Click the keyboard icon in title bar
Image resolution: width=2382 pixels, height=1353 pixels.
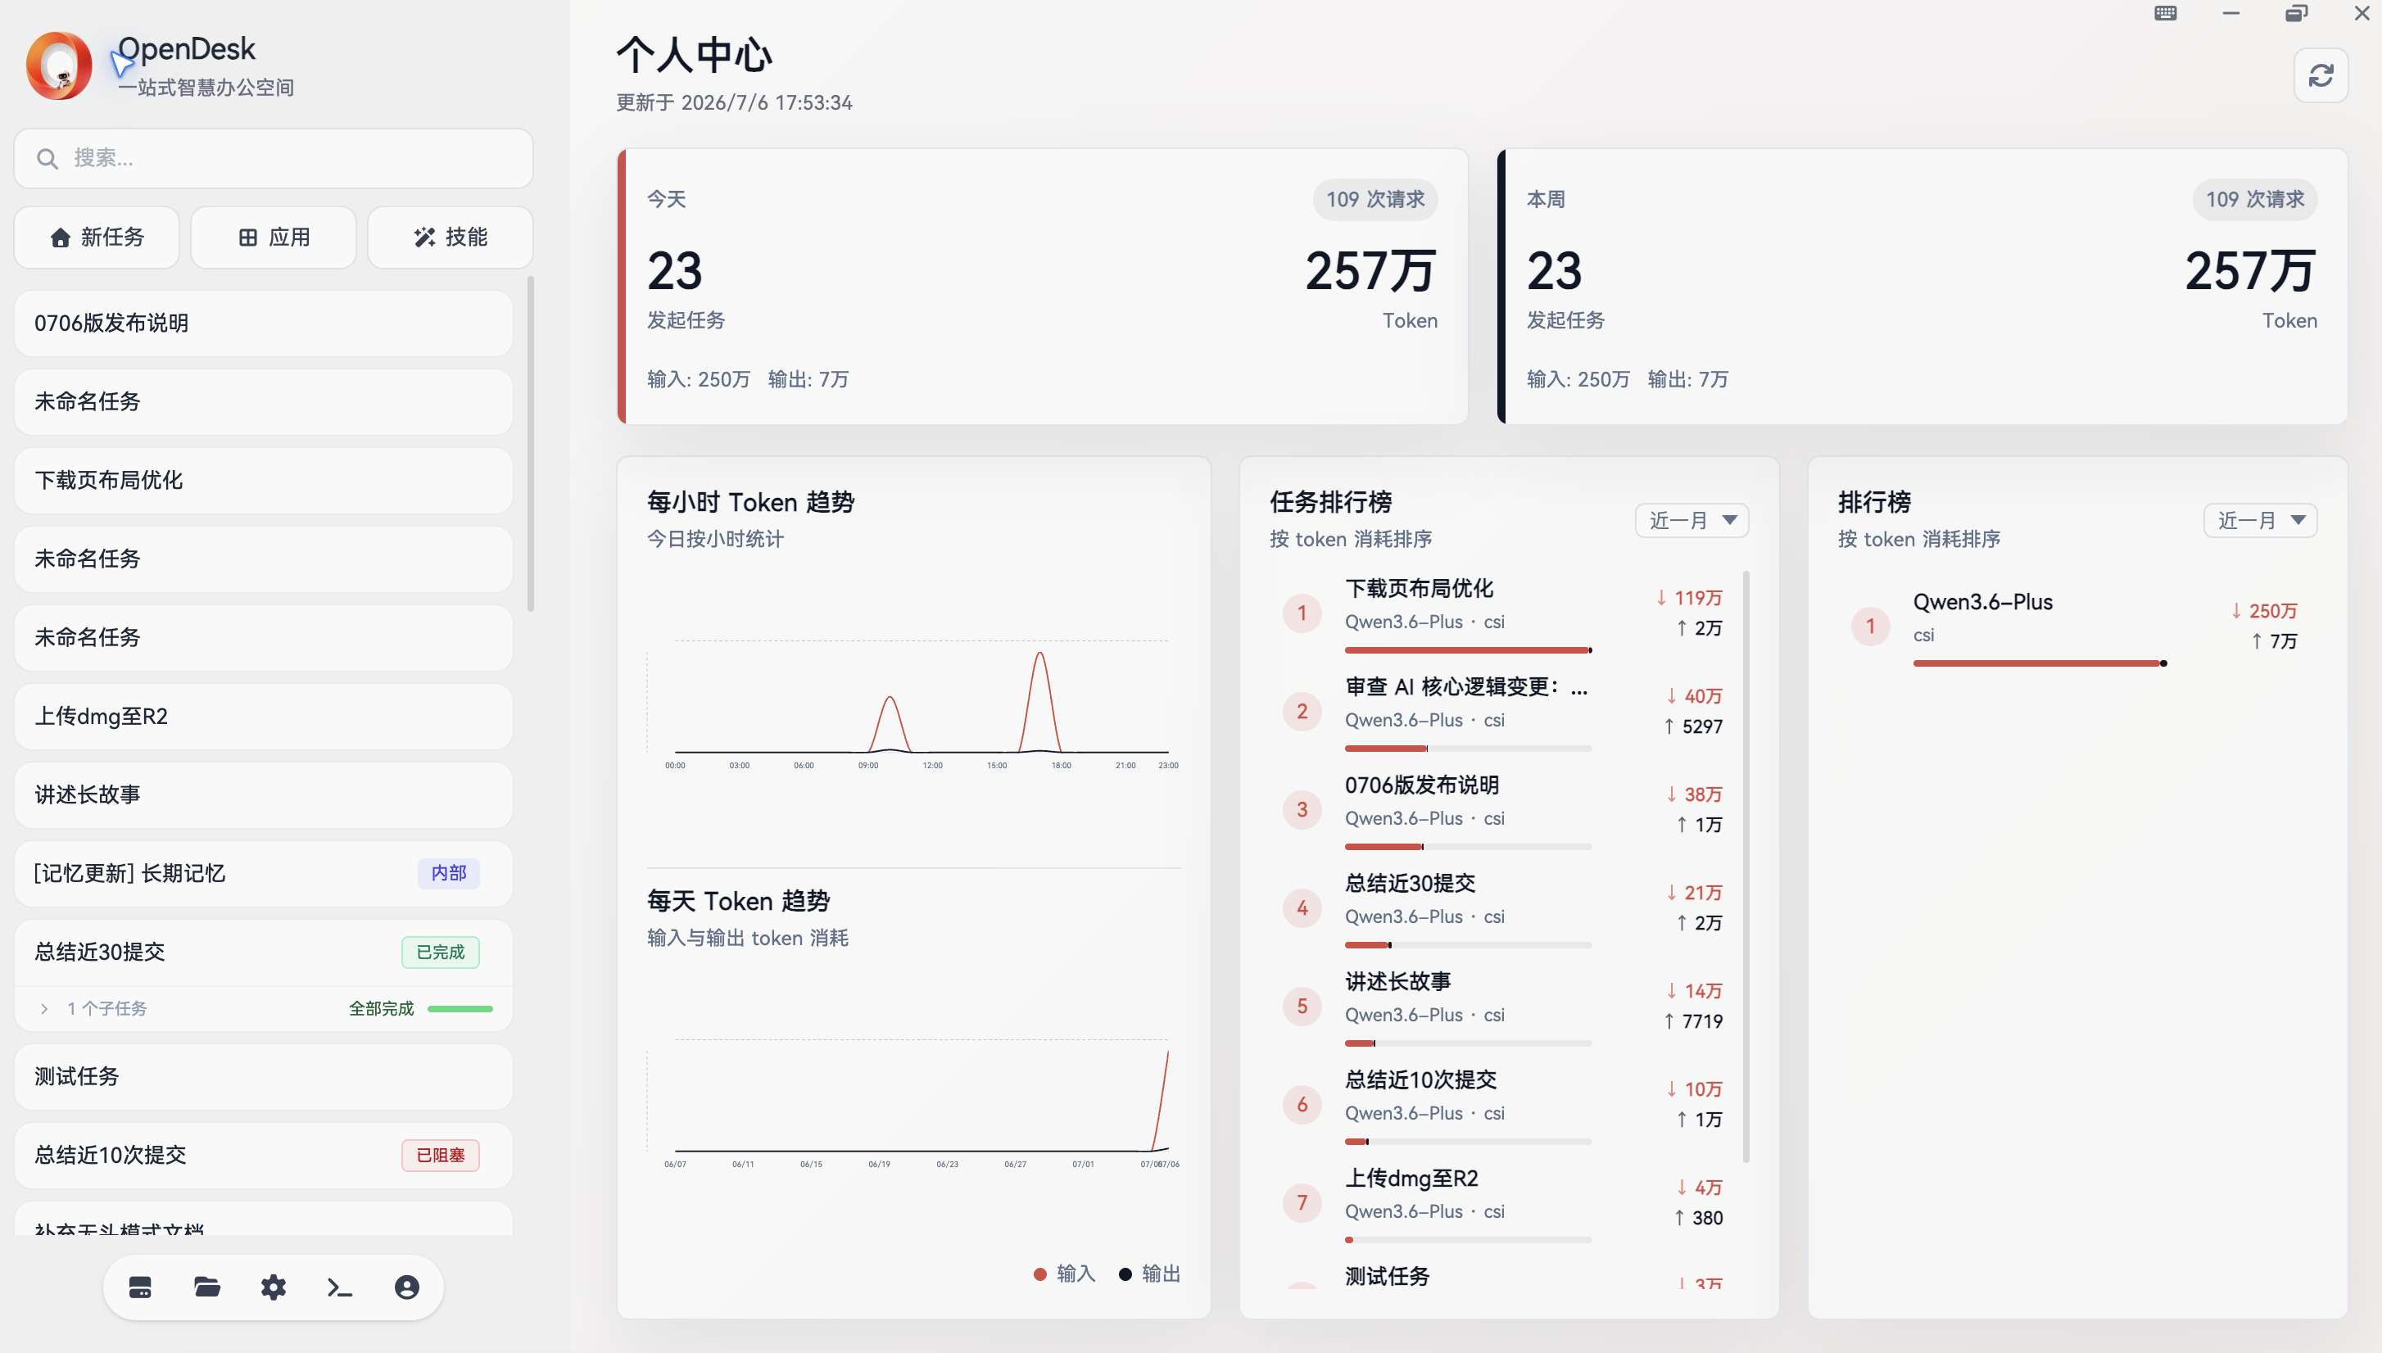click(x=2166, y=13)
